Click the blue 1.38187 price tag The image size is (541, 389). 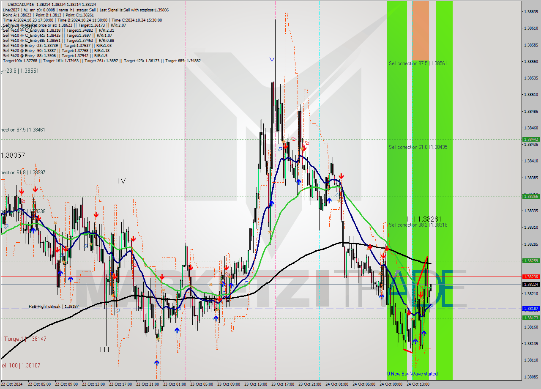531,309
